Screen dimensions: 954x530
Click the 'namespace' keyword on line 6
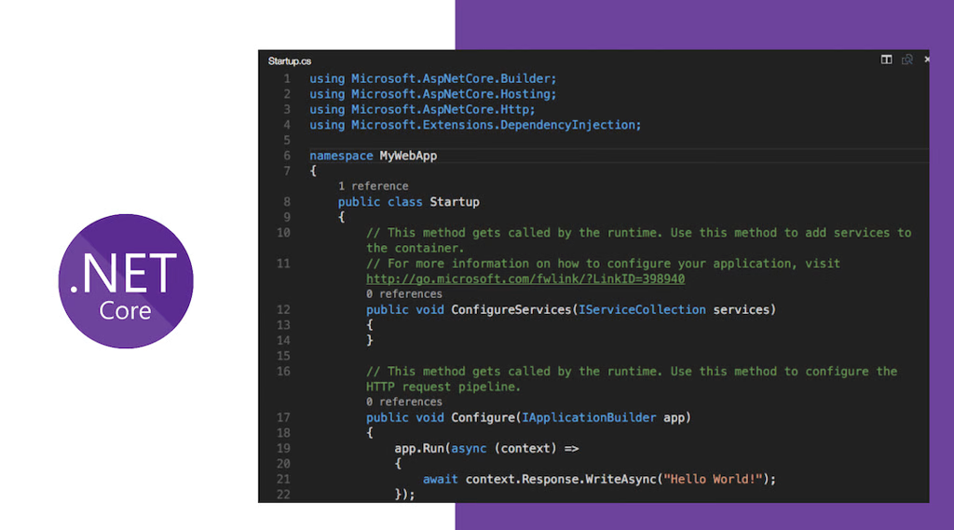[341, 156]
